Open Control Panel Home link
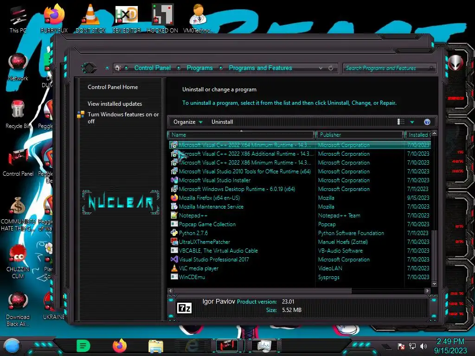This screenshot has height=356, width=475. click(113, 87)
